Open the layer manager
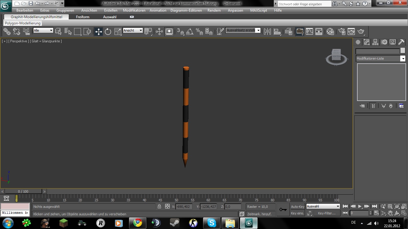 pyautogui.click(x=289, y=31)
